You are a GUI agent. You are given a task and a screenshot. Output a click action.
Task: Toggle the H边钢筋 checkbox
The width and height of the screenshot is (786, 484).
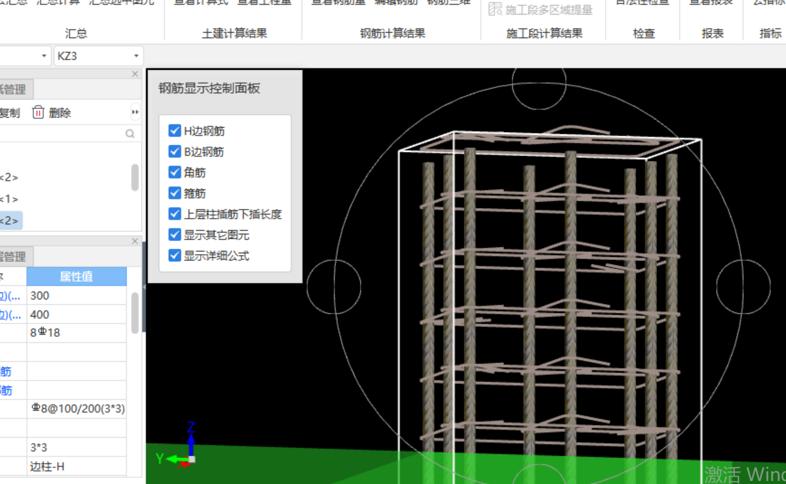(x=175, y=131)
